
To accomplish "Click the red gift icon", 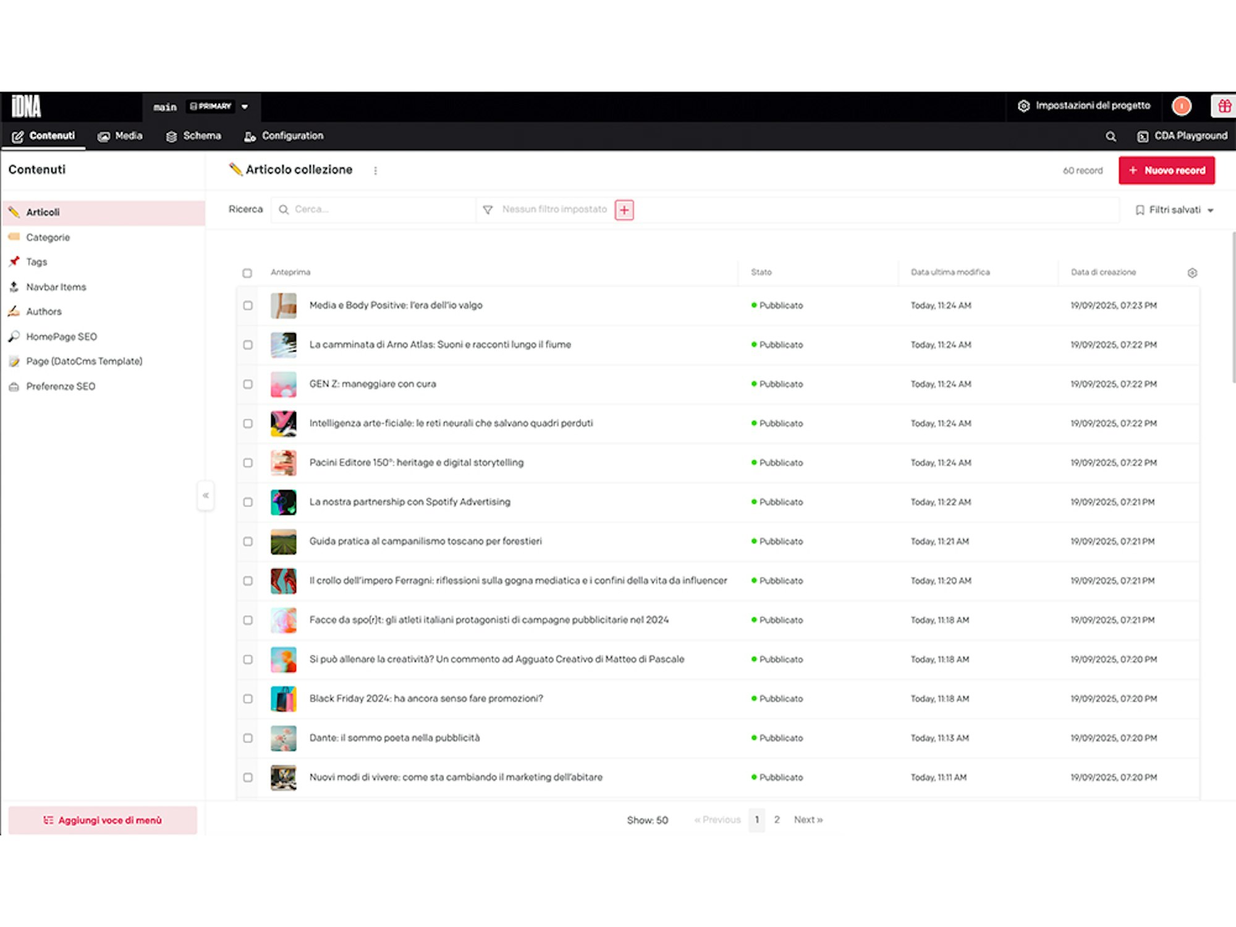I will click(x=1224, y=106).
